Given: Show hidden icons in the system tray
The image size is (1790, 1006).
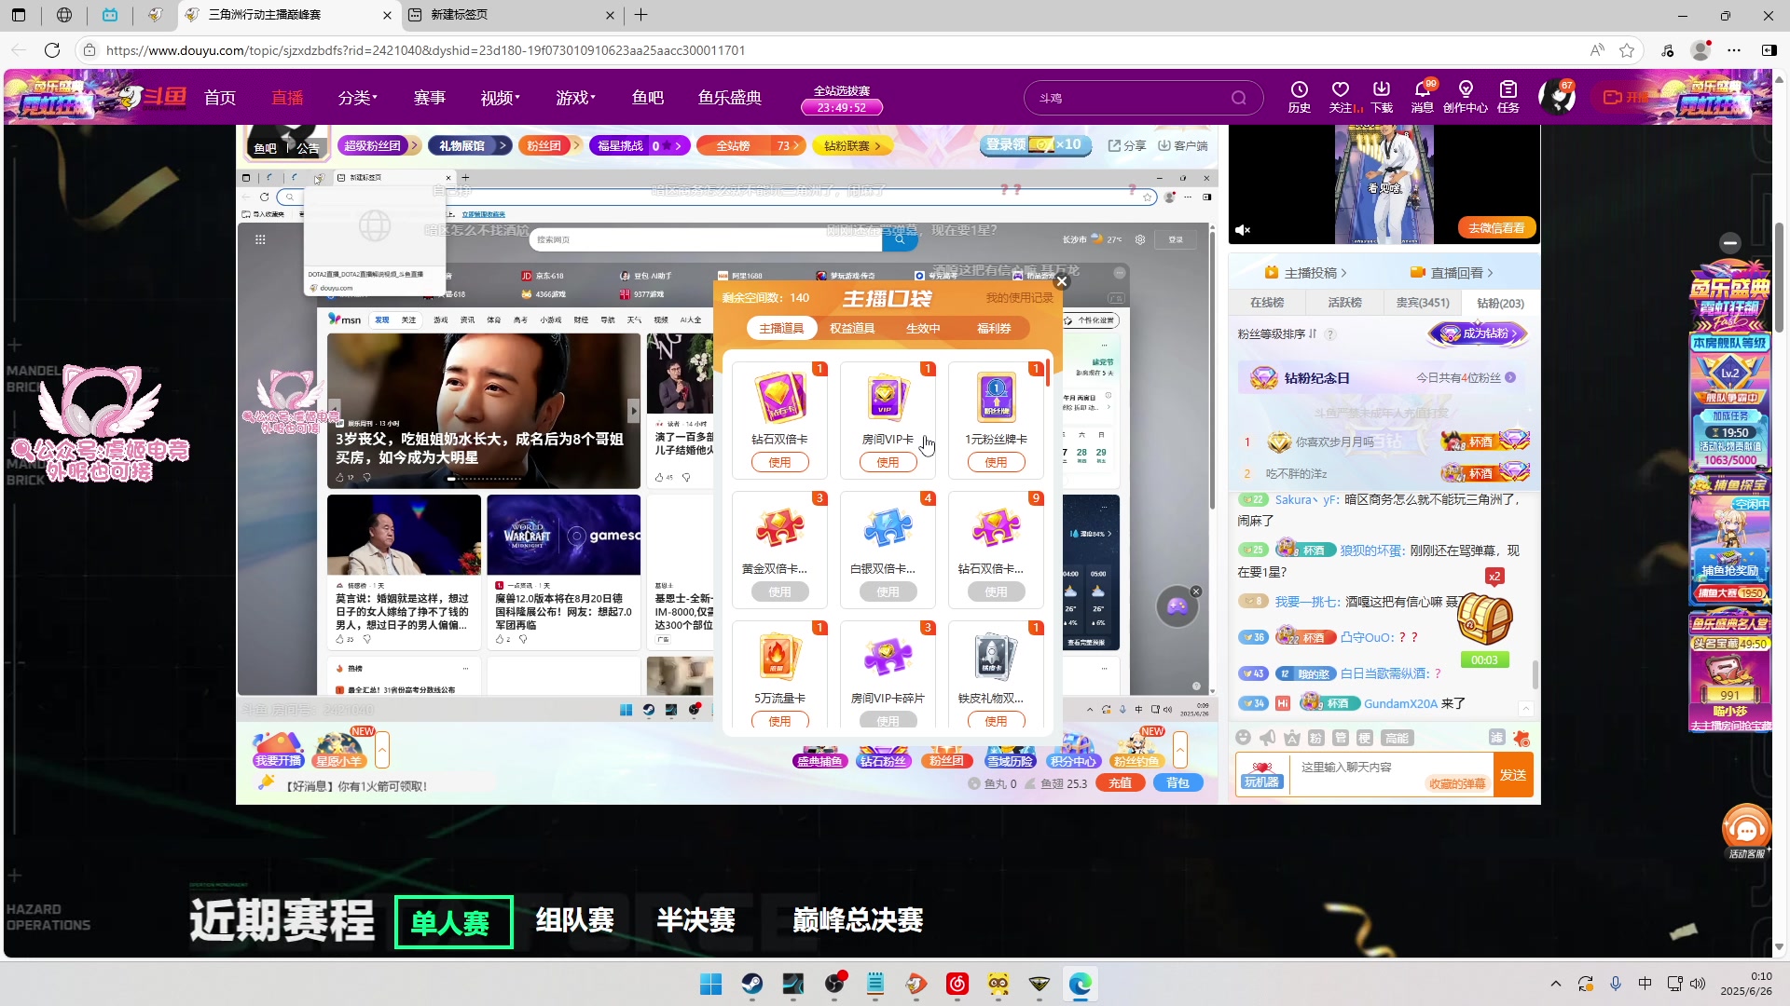Looking at the screenshot, I should tap(1555, 984).
